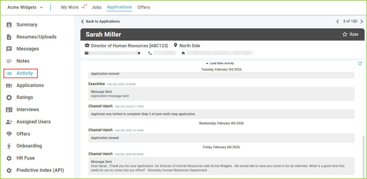Click the Resumes/Uploads document icon
This screenshot has height=179, width=367.
(9, 37)
